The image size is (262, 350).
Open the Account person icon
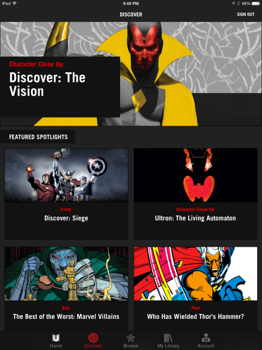[x=206, y=338]
